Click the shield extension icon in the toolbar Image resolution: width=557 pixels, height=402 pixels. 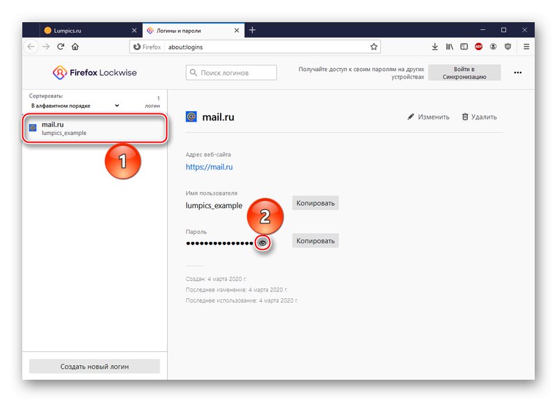click(508, 47)
